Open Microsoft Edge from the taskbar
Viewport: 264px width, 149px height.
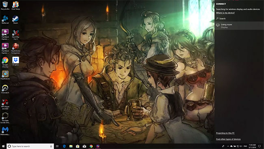(x=64, y=146)
